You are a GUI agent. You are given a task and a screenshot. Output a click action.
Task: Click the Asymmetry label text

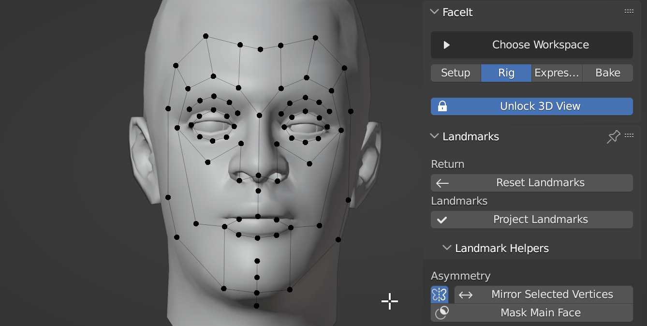[x=460, y=276]
